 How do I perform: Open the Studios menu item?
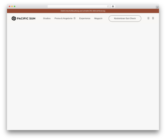(47, 19)
